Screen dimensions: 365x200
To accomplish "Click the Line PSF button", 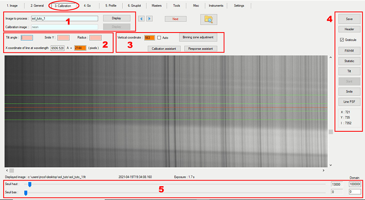I will tap(349, 101).
